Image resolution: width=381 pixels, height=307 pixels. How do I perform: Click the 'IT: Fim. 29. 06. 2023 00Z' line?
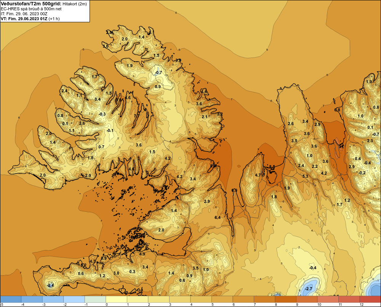[24, 14]
